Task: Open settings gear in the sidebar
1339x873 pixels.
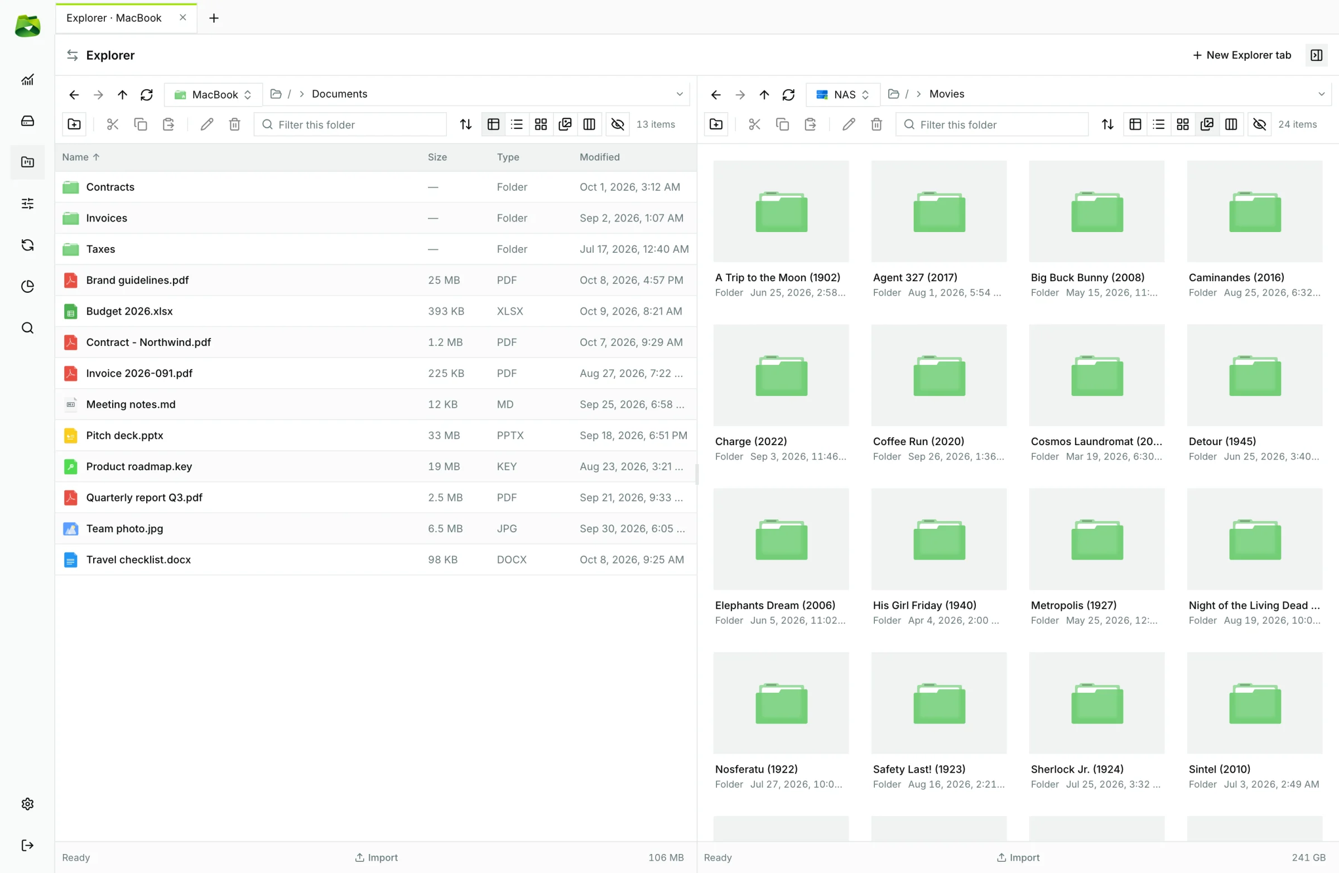Action: [x=27, y=804]
